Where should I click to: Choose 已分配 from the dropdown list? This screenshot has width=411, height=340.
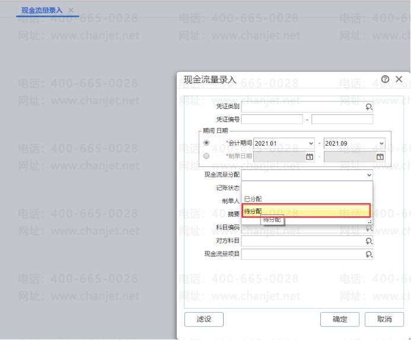(307, 199)
